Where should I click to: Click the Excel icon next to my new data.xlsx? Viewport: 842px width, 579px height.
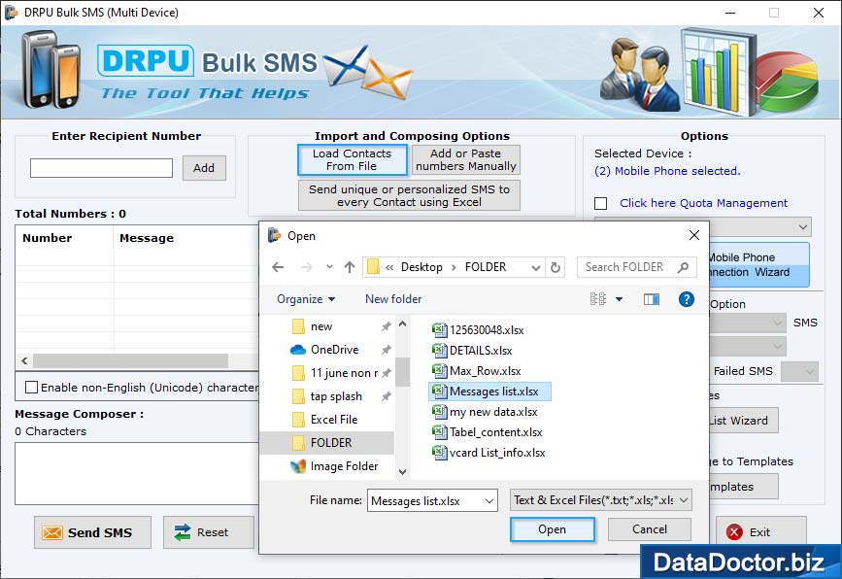tap(439, 412)
